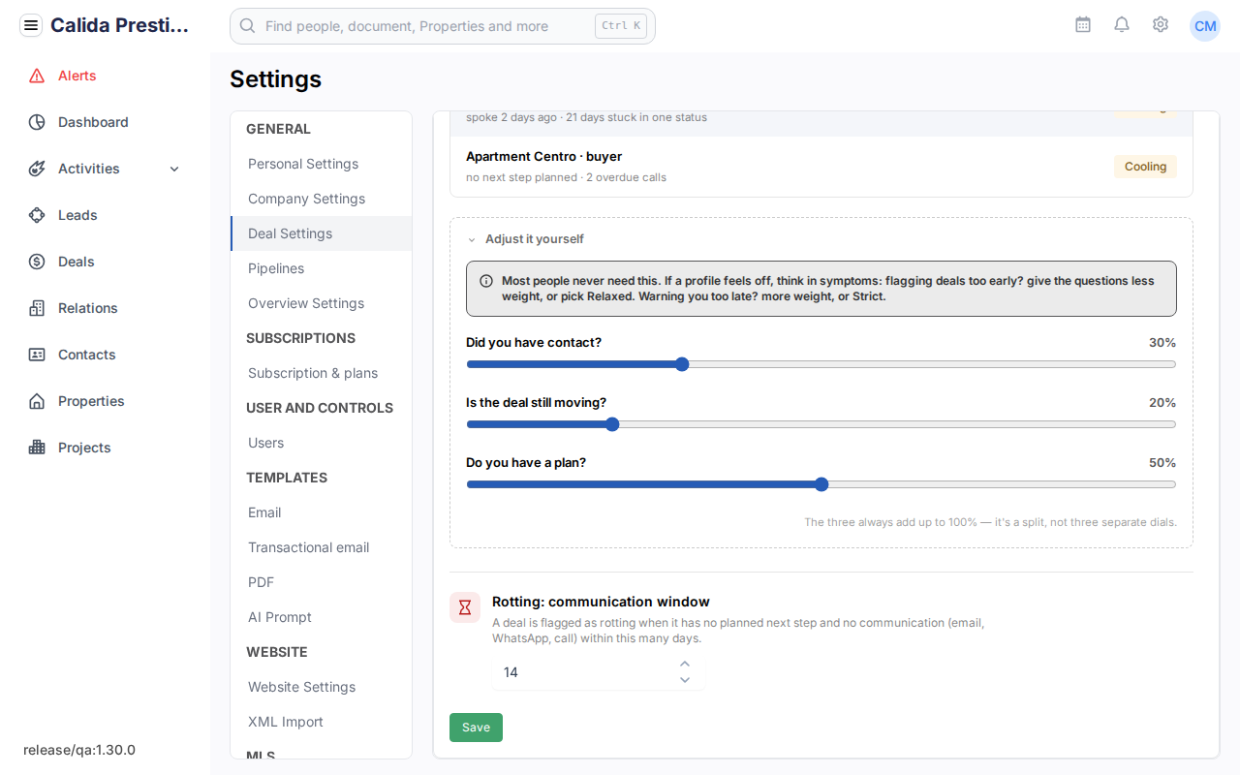Click the Apartment Centro buyer deal row
1240x775 pixels.
click(821, 167)
